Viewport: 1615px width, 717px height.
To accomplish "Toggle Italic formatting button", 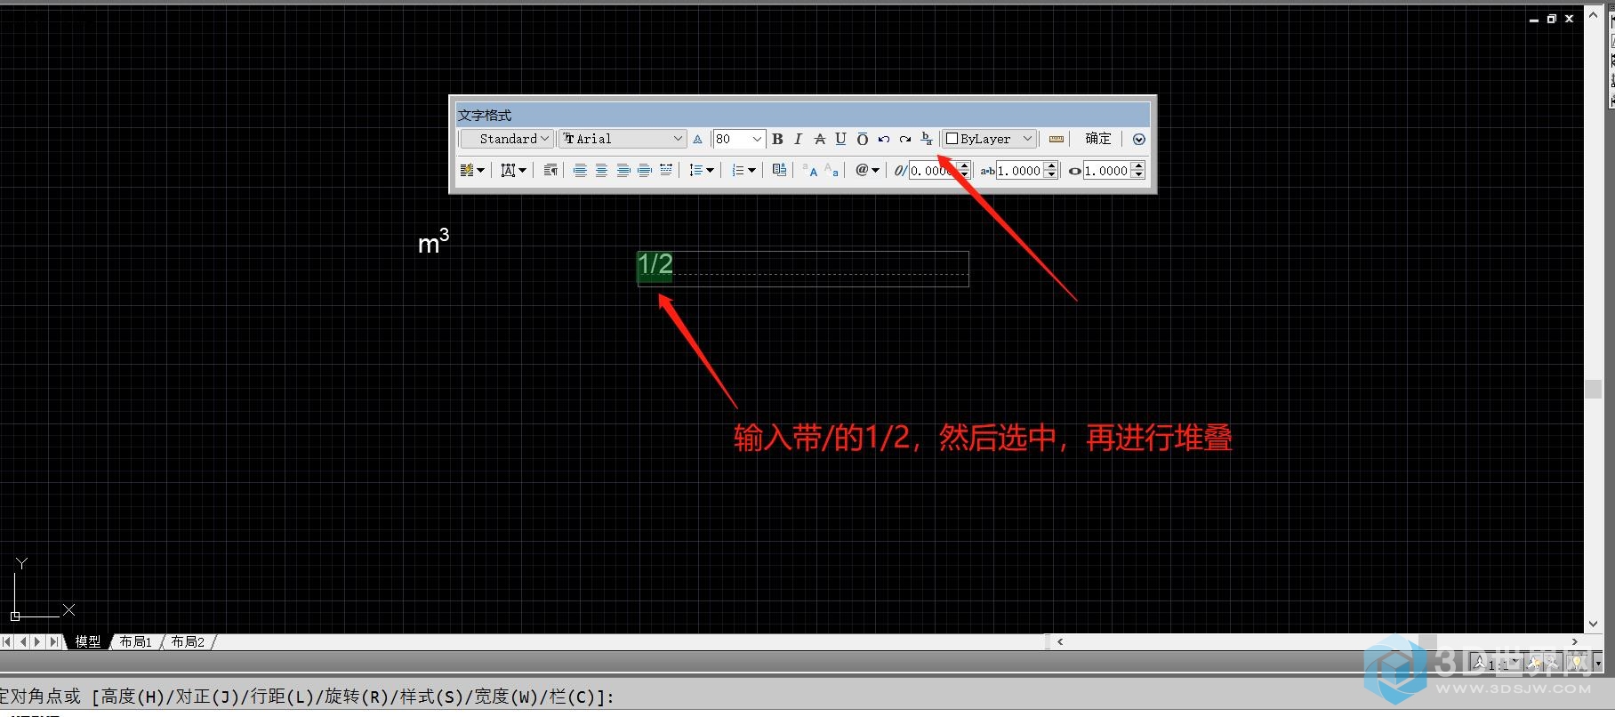I will point(798,139).
